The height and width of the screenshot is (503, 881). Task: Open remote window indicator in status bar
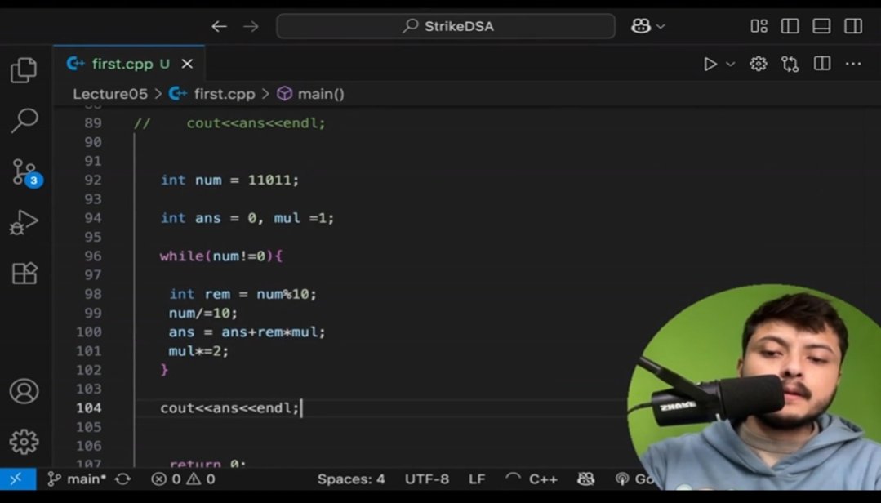coord(17,479)
